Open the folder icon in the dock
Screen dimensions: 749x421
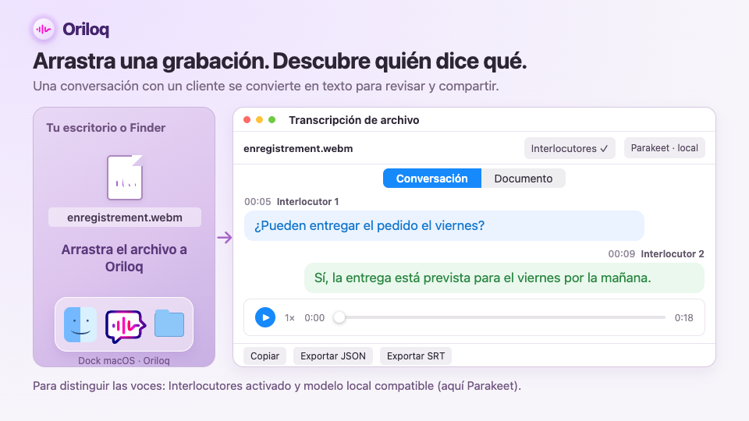(169, 324)
